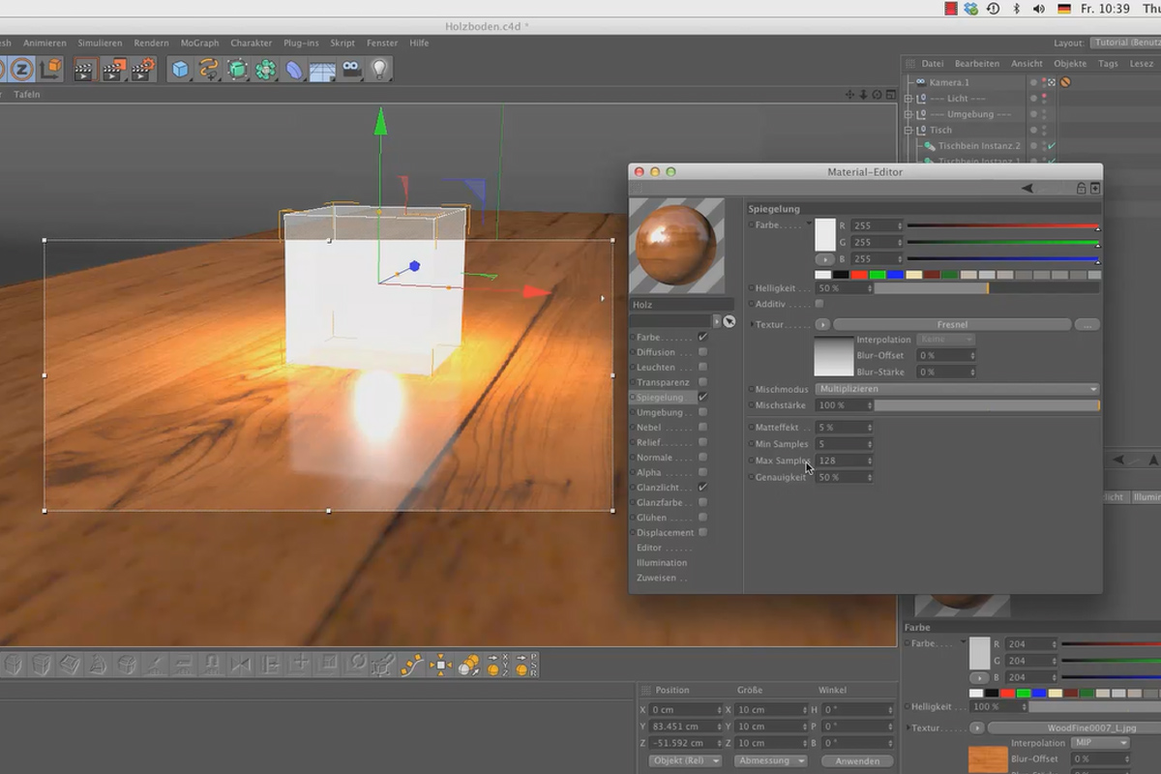Select the Z-axis lock icon
Viewport: 1161px width, 774px height.
pos(21,69)
